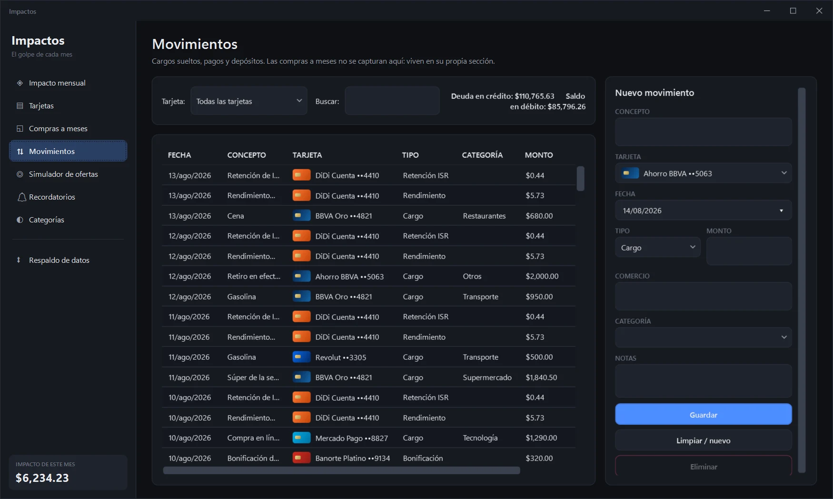Sort by the FECHA column header
The width and height of the screenshot is (833, 499).
point(179,155)
